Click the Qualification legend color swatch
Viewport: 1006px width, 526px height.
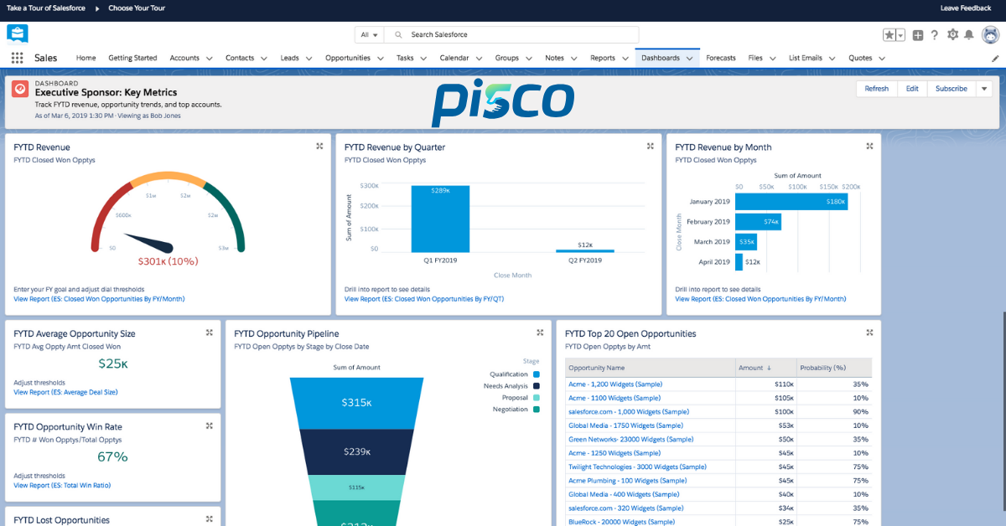537,374
